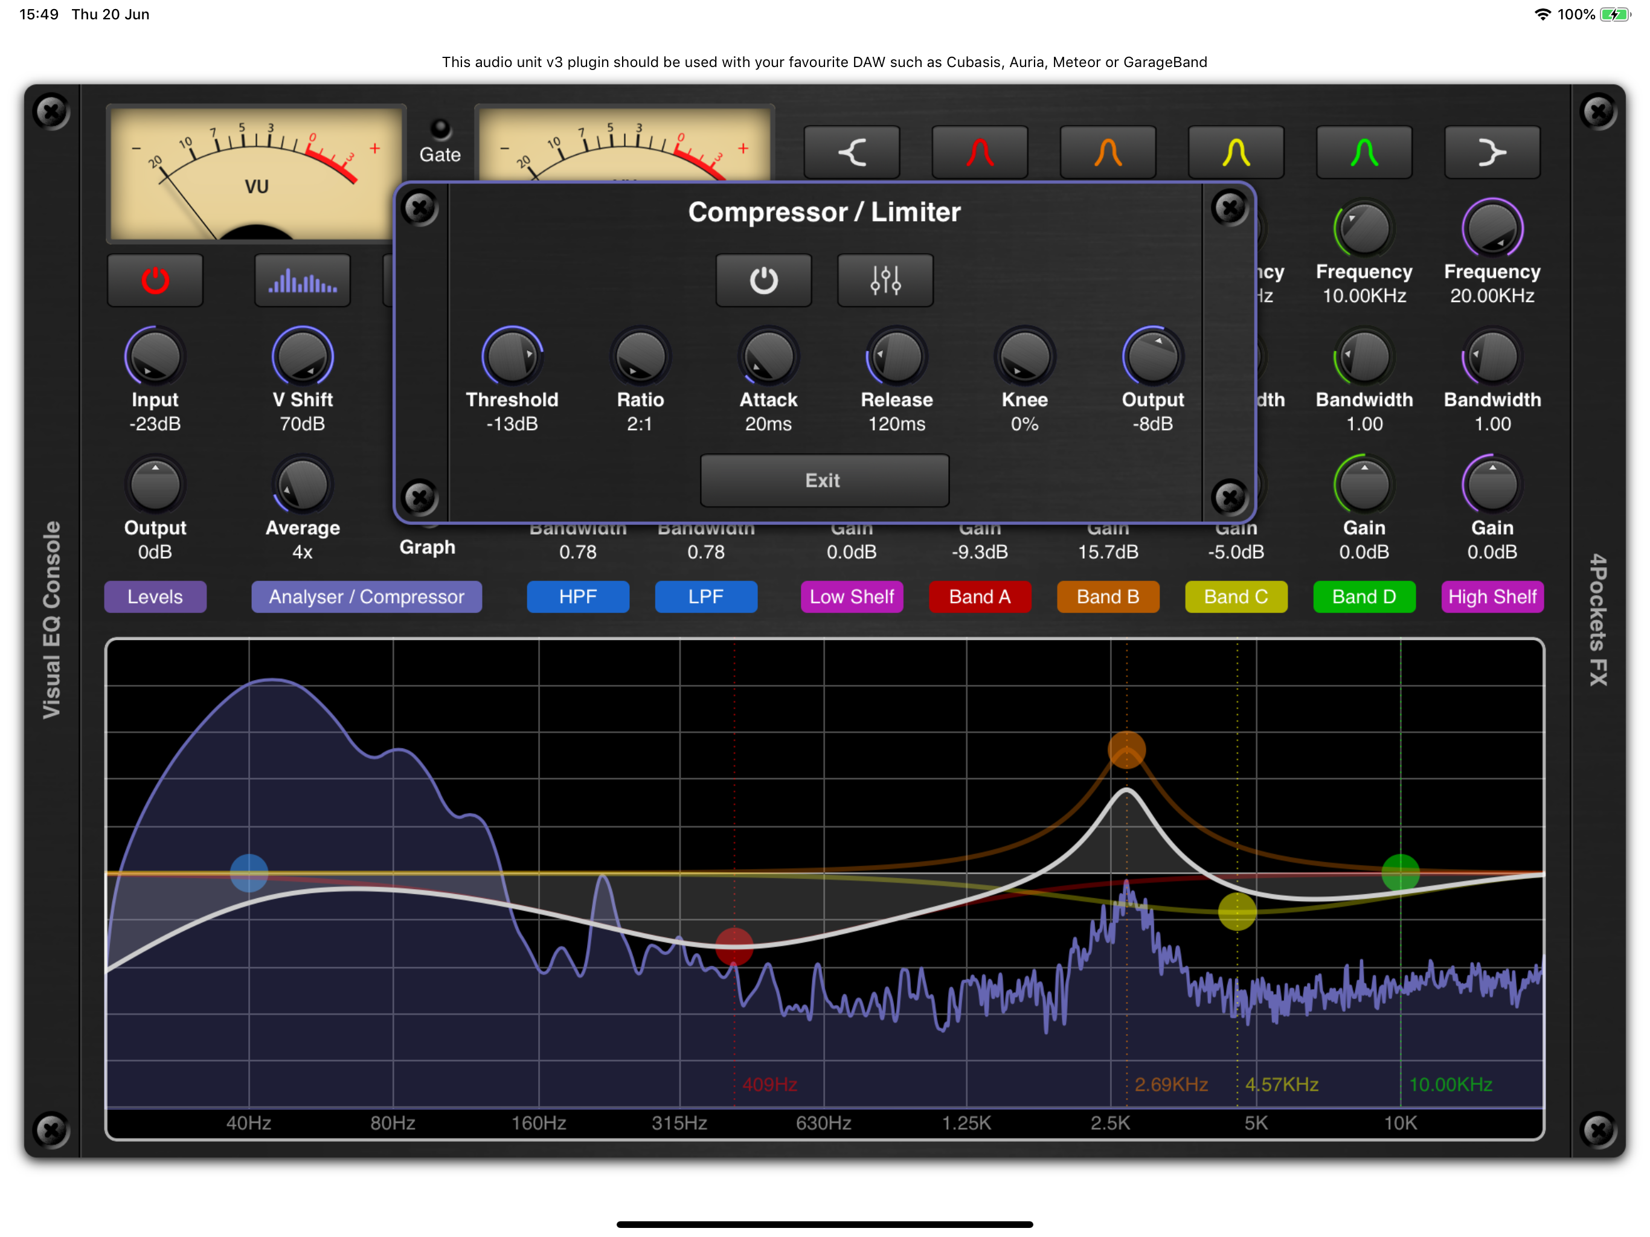The image size is (1650, 1237).
Task: Switch to the Levels tab
Action: click(155, 596)
